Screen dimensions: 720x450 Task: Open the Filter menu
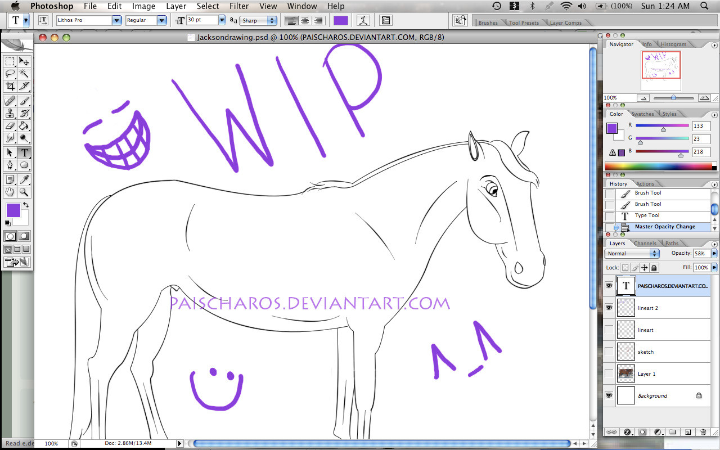click(239, 6)
